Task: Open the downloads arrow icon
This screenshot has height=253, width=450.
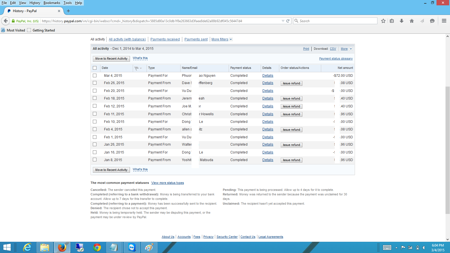Action: [x=402, y=21]
